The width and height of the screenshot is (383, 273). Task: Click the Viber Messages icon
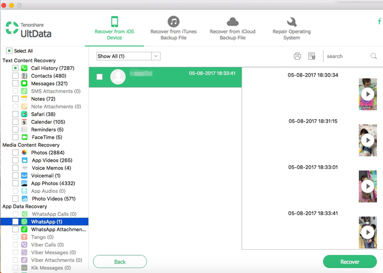coord(24,252)
